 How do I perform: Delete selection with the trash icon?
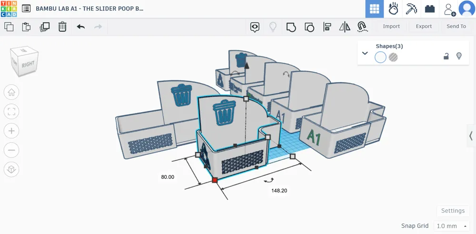point(62,27)
